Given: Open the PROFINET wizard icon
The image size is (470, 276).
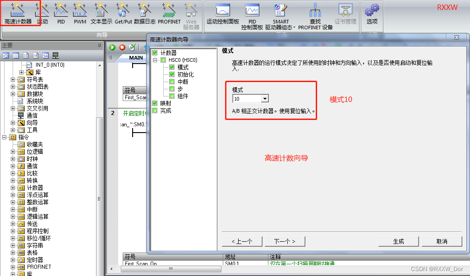Looking at the screenshot, I should click(169, 14).
